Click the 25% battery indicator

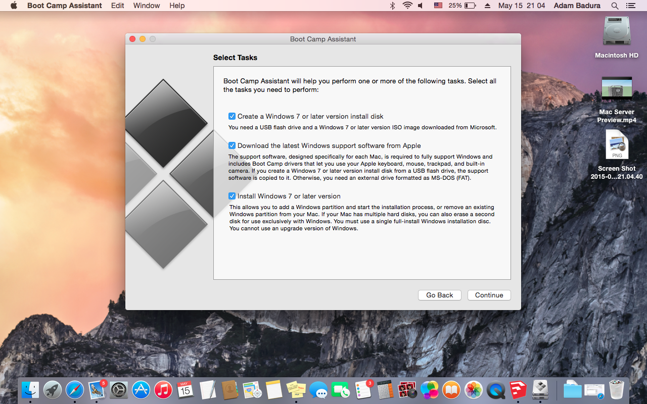(462, 6)
